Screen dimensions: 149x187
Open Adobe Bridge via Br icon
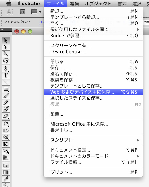coord(23,12)
